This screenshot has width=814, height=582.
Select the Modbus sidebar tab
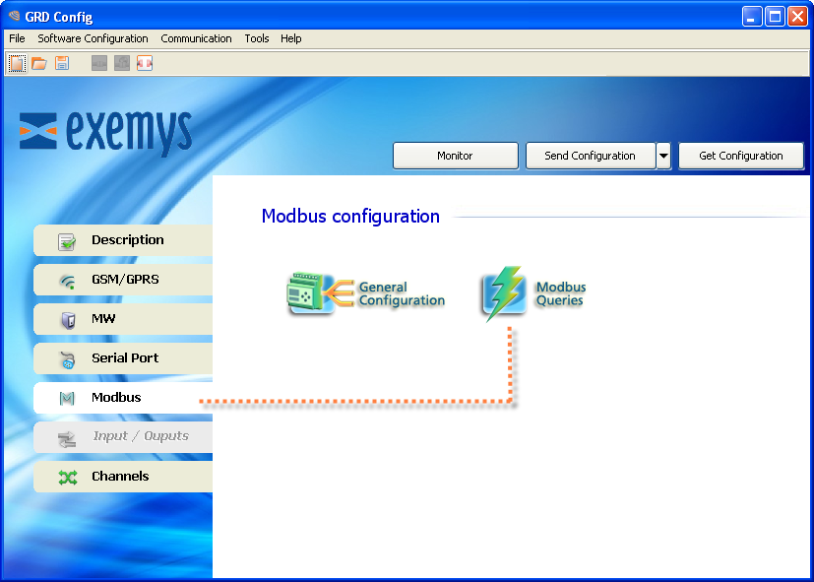(123, 398)
